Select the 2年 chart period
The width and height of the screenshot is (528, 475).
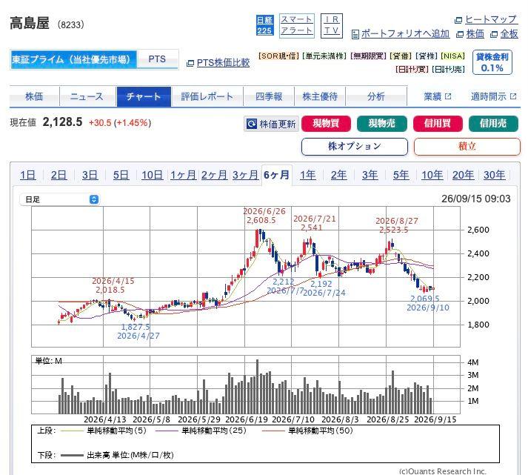(x=338, y=175)
